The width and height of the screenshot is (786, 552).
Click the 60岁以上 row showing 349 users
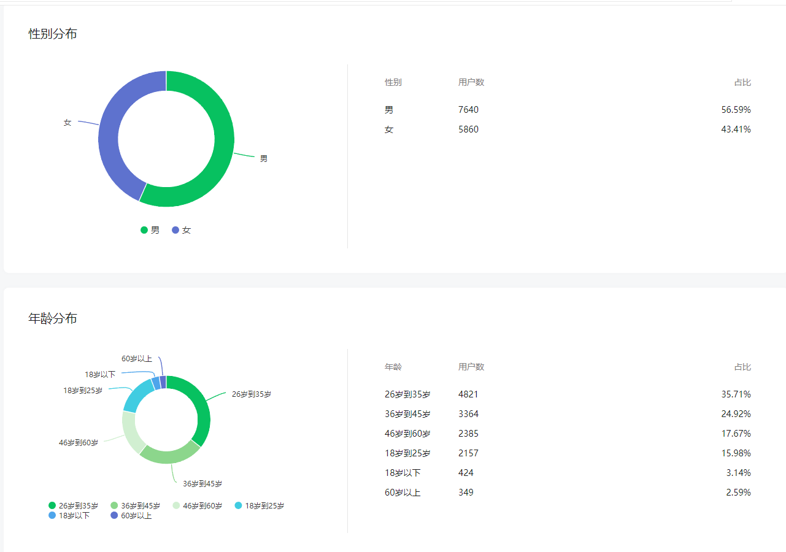[x=568, y=493]
